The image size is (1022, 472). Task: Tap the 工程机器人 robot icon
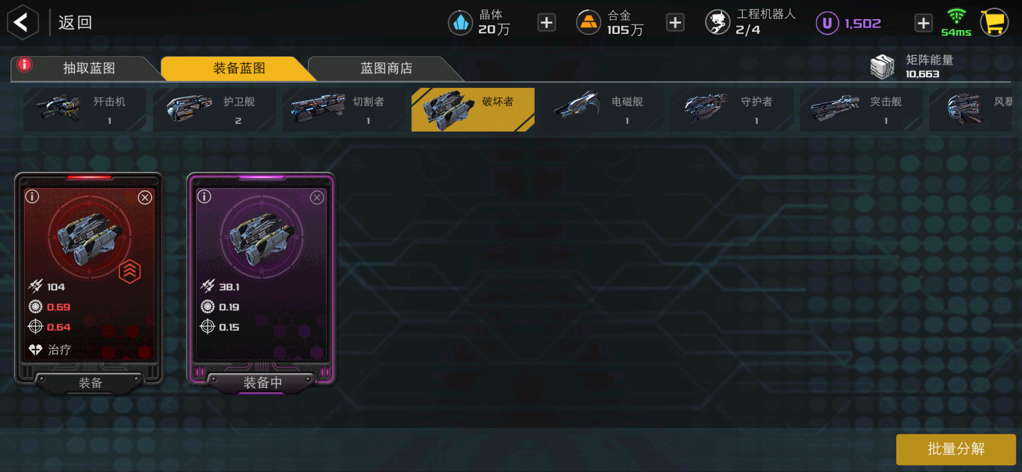(718, 22)
